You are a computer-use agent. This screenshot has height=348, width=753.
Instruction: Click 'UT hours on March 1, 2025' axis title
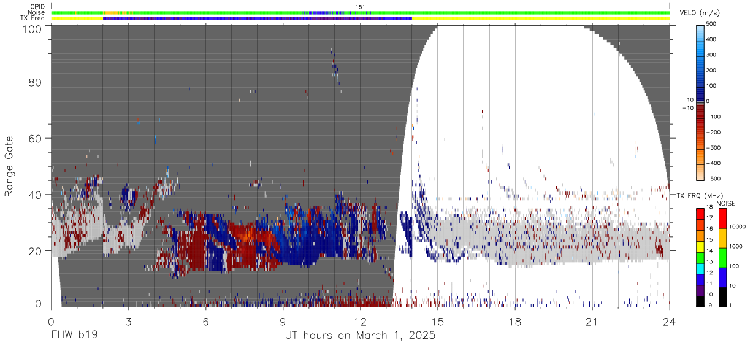360,336
